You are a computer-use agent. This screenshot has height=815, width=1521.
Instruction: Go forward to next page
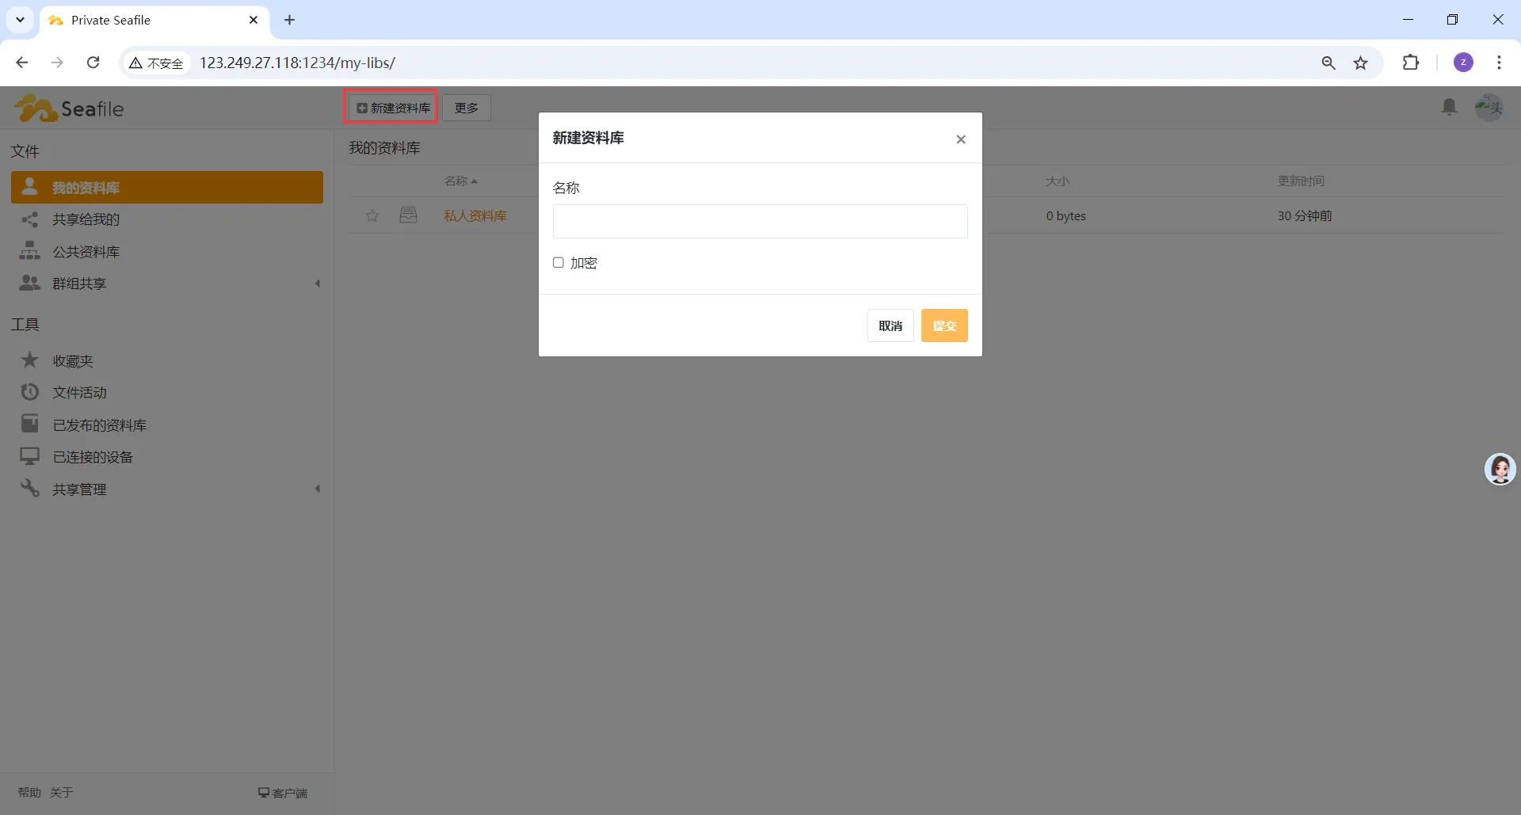[57, 63]
